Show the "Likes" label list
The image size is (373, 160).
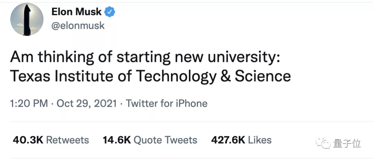(x=260, y=140)
